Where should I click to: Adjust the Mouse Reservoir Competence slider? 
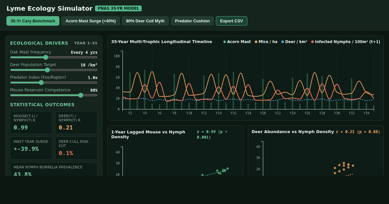pyautogui.click(x=53, y=95)
